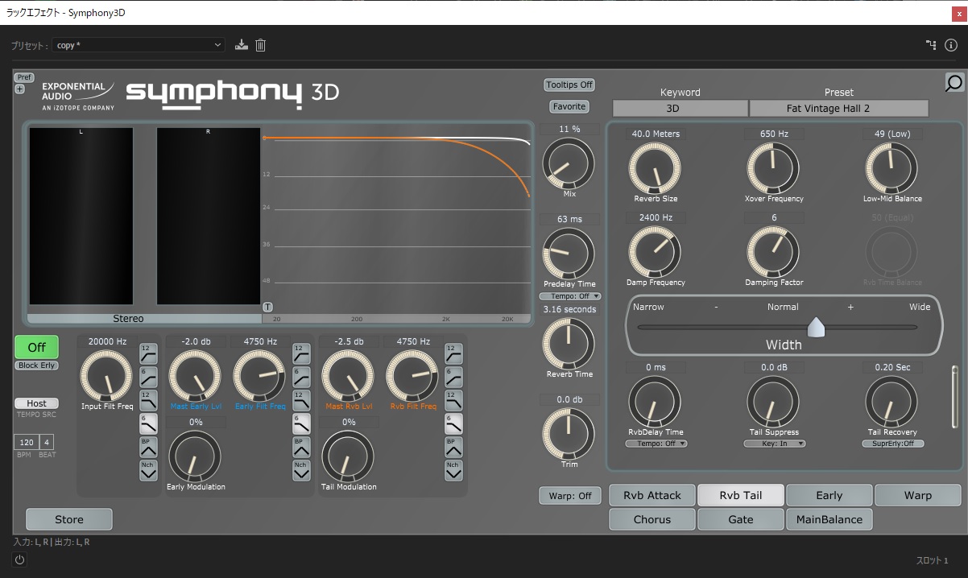Click the BPM field showing 120
Image resolution: width=968 pixels, height=578 pixels.
[x=27, y=443]
